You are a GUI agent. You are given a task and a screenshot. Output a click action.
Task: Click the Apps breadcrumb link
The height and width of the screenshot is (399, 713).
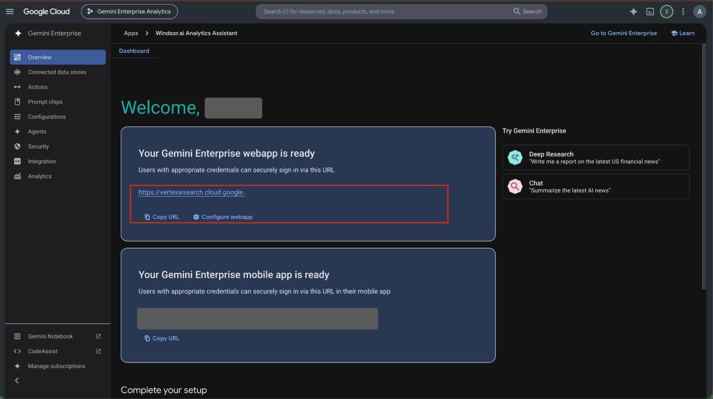coord(131,33)
